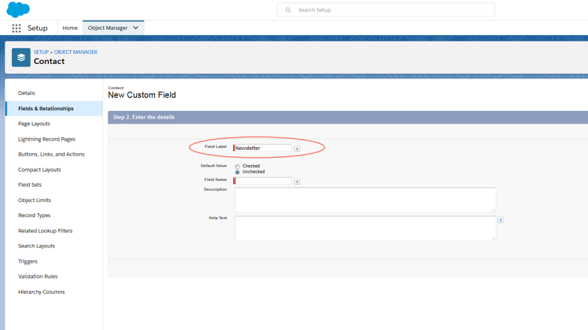Screen dimensions: 588x330
Task: Open Page Layouts in sidebar
Action: (34, 124)
